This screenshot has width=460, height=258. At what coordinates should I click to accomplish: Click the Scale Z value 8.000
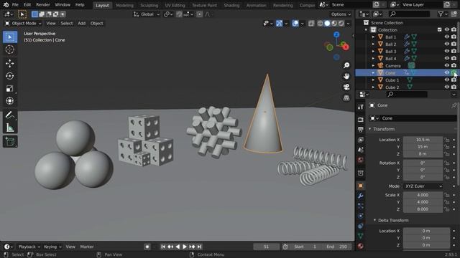click(423, 209)
